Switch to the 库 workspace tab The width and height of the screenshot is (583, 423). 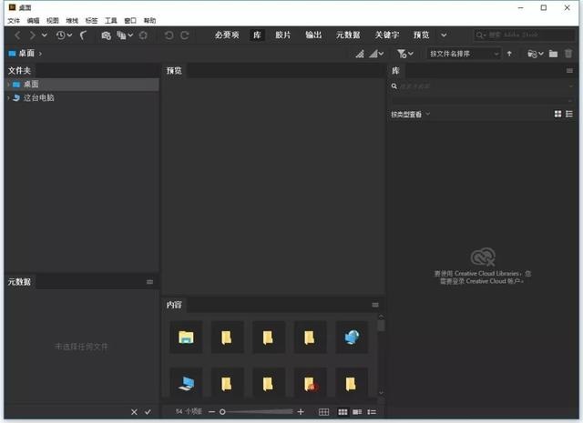(257, 35)
